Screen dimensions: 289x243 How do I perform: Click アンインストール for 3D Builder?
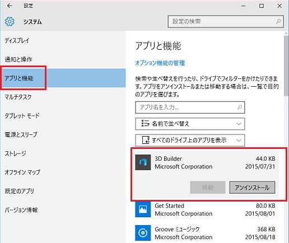coord(252,188)
